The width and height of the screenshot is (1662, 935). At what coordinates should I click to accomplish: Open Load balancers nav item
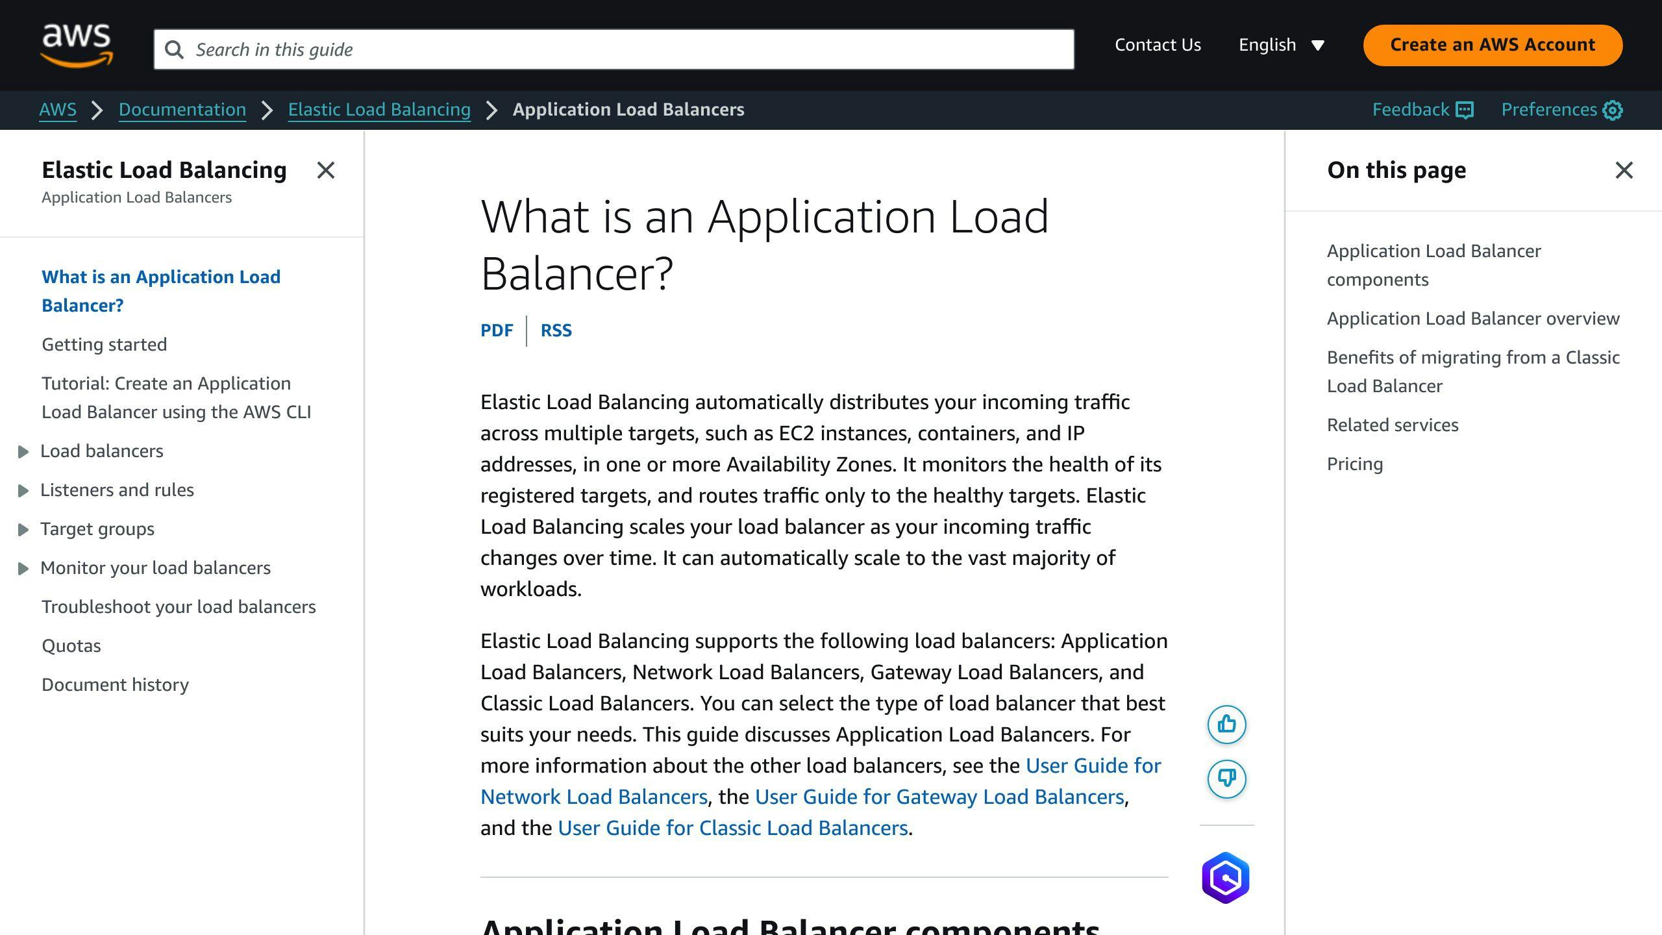tap(102, 451)
